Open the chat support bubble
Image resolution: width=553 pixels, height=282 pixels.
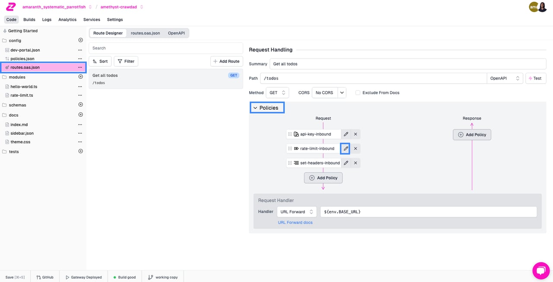(x=541, y=270)
